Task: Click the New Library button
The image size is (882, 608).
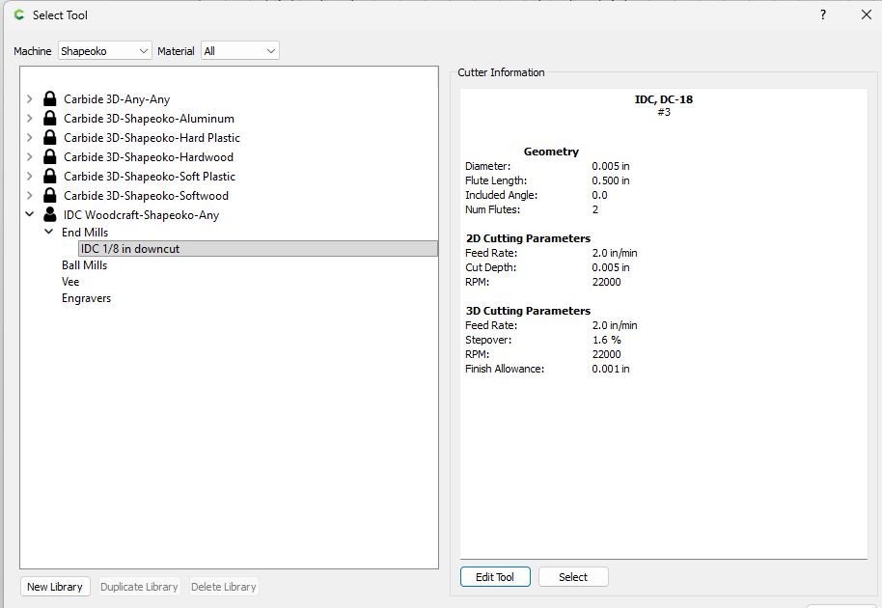Action: pyautogui.click(x=55, y=587)
